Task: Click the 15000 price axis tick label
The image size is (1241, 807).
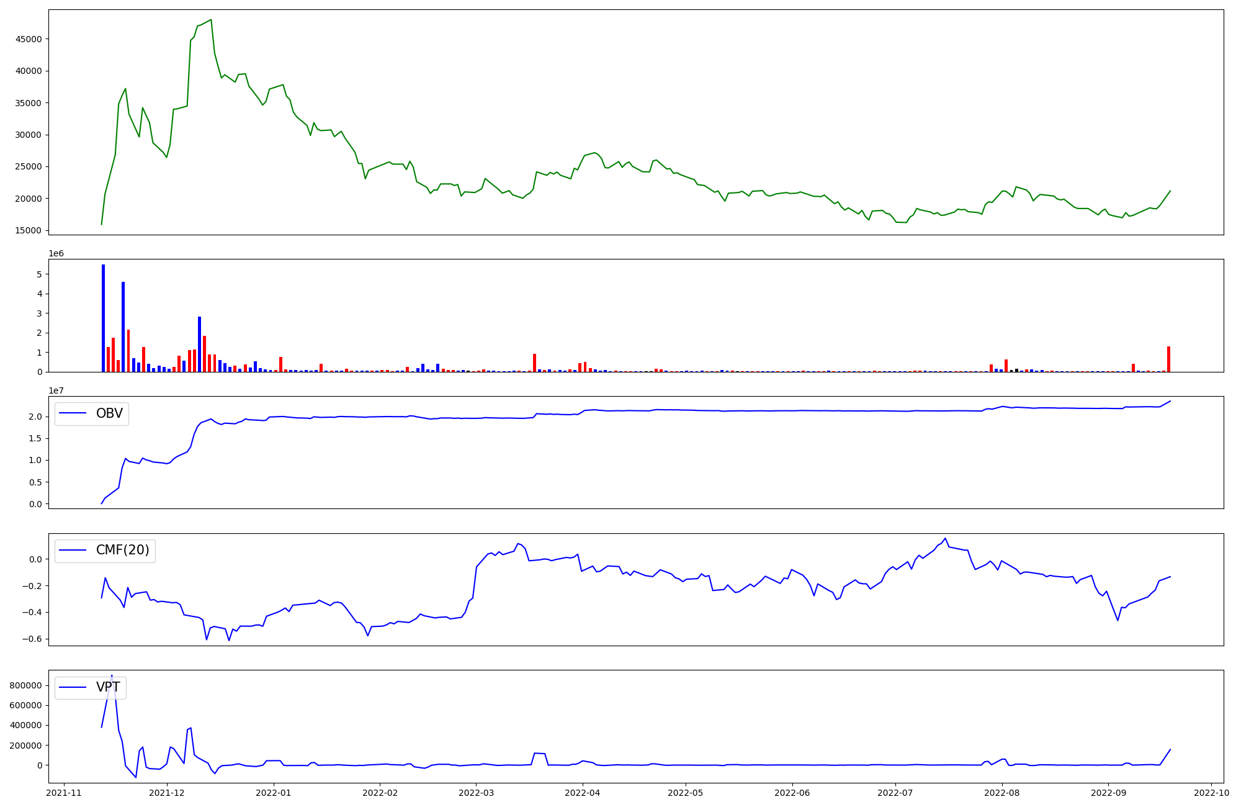Action: pyautogui.click(x=29, y=231)
